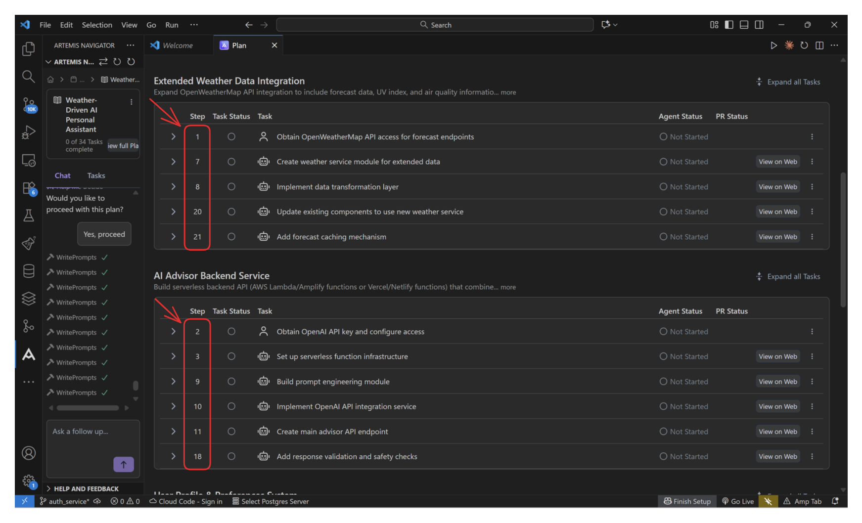
Task: Click the Yes, proceed button
Action: [104, 234]
